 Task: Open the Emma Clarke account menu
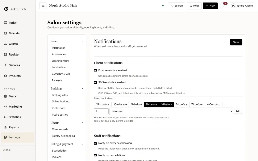coord(242,6)
